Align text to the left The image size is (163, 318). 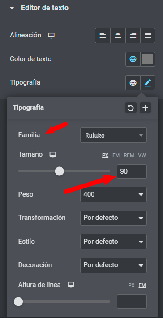[103, 36]
